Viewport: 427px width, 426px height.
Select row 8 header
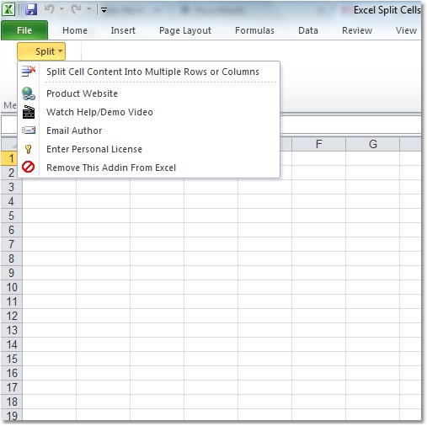coord(11,258)
